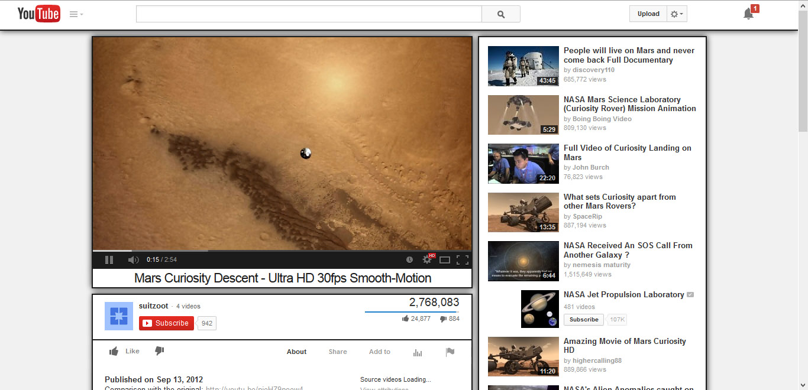Open the video quality settings gear

point(427,259)
